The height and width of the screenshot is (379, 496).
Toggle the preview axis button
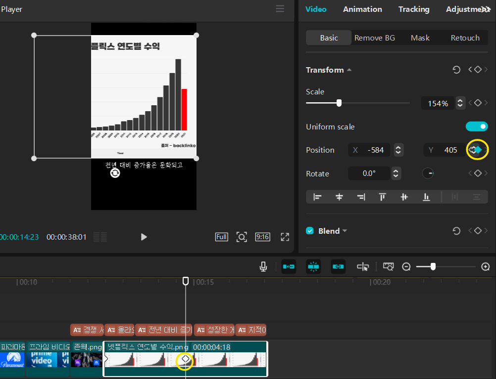[x=363, y=267]
